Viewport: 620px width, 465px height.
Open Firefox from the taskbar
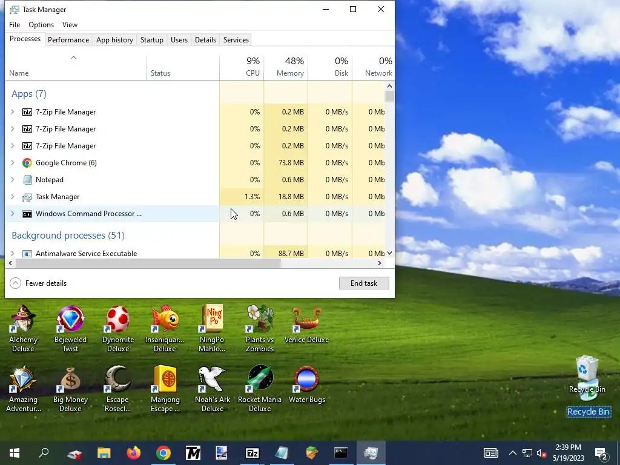[x=134, y=453]
